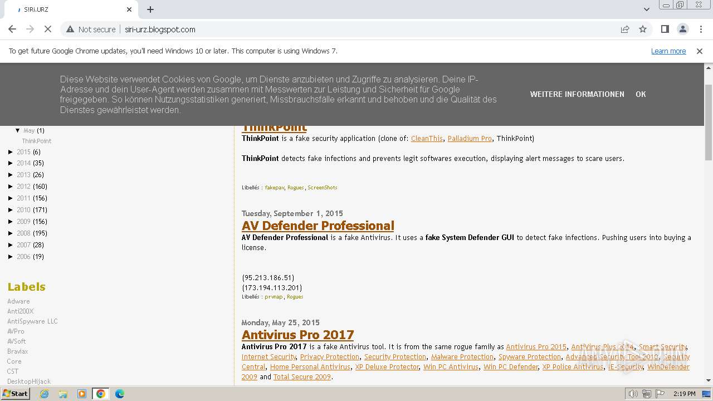
Task: Open Total Secure 2009 link
Action: [302, 377]
